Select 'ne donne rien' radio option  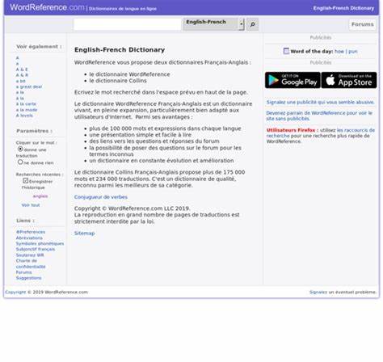tap(20, 162)
